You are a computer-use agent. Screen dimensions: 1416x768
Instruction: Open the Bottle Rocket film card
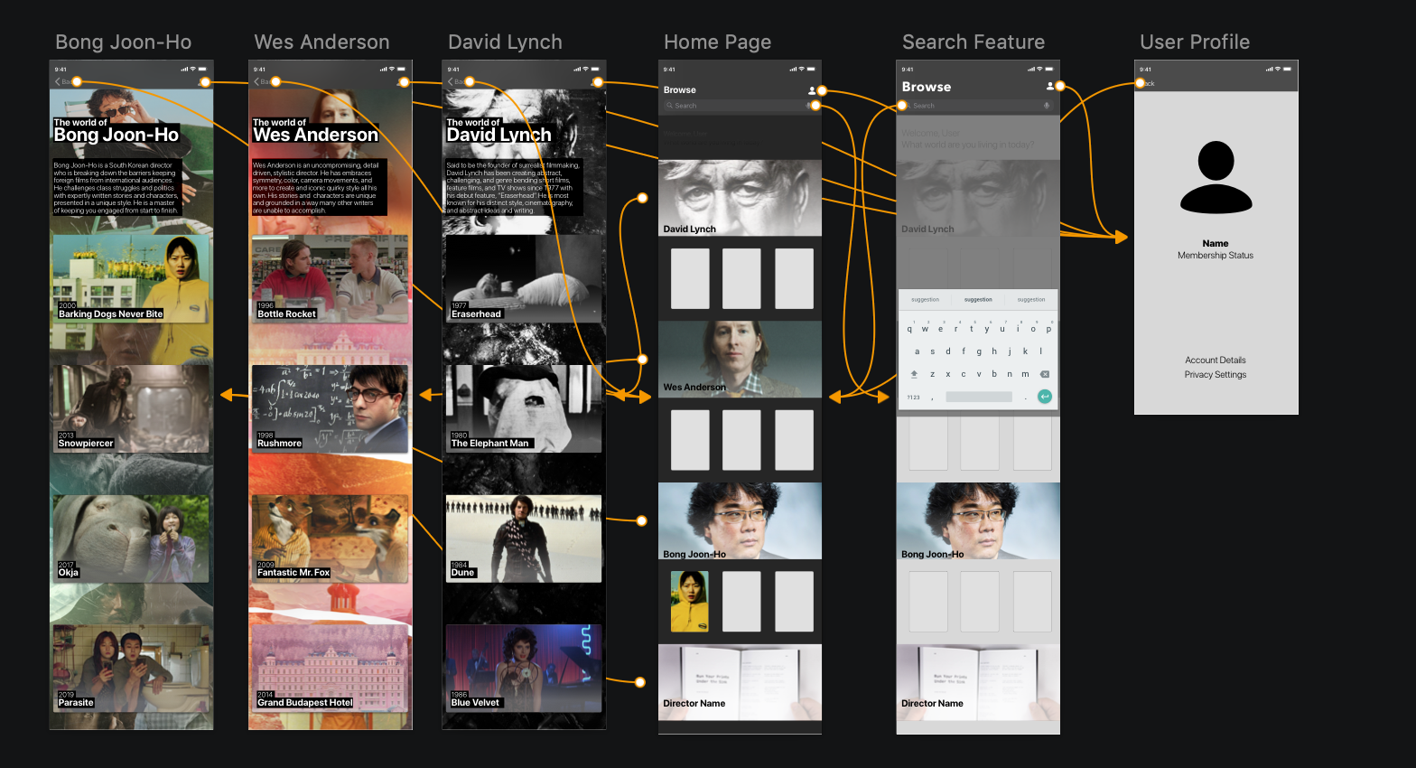click(330, 278)
